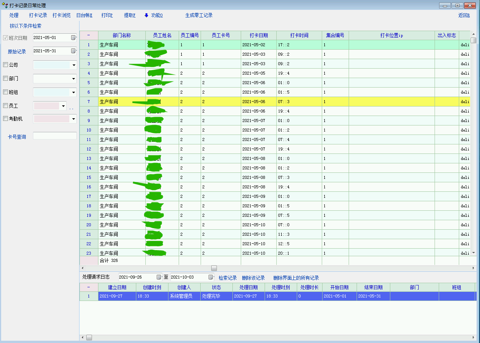This screenshot has width=480, height=343.
Task: Click the minus icon in top grid header
Action: tap(89, 35)
